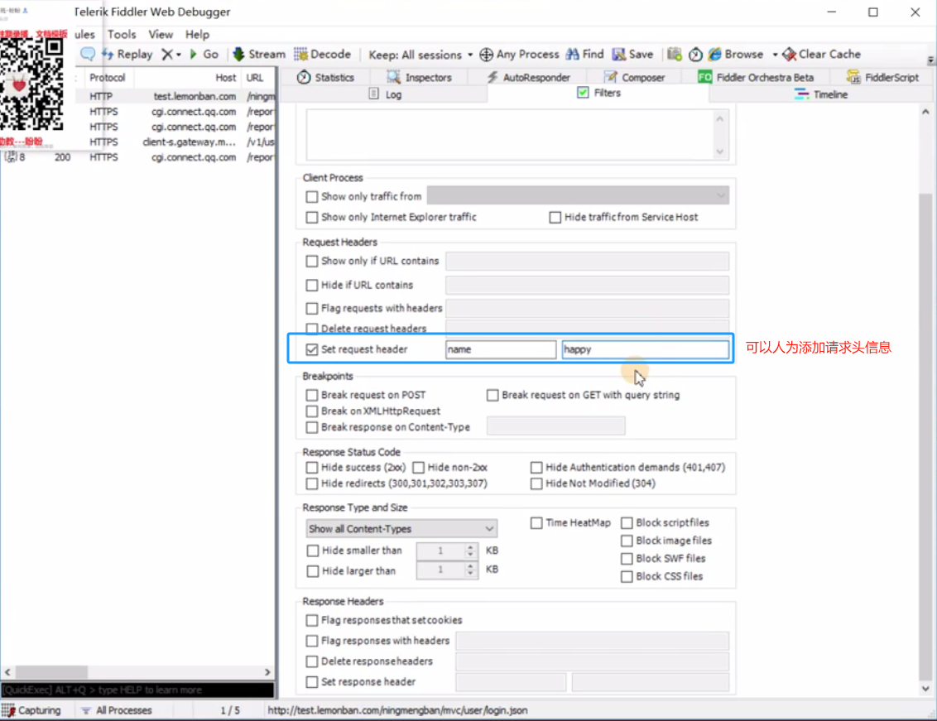
Task: Click the Capturing status bar icon
Action: 8,710
